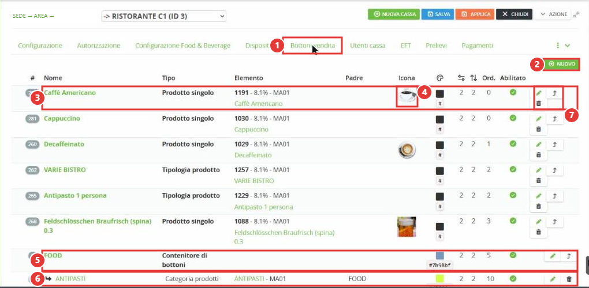
Task: Click the SEDE – AREA breadcrumb text
Action: coord(33,16)
